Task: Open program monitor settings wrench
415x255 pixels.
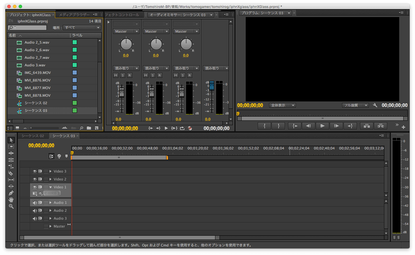Action: pyautogui.click(x=375, y=105)
